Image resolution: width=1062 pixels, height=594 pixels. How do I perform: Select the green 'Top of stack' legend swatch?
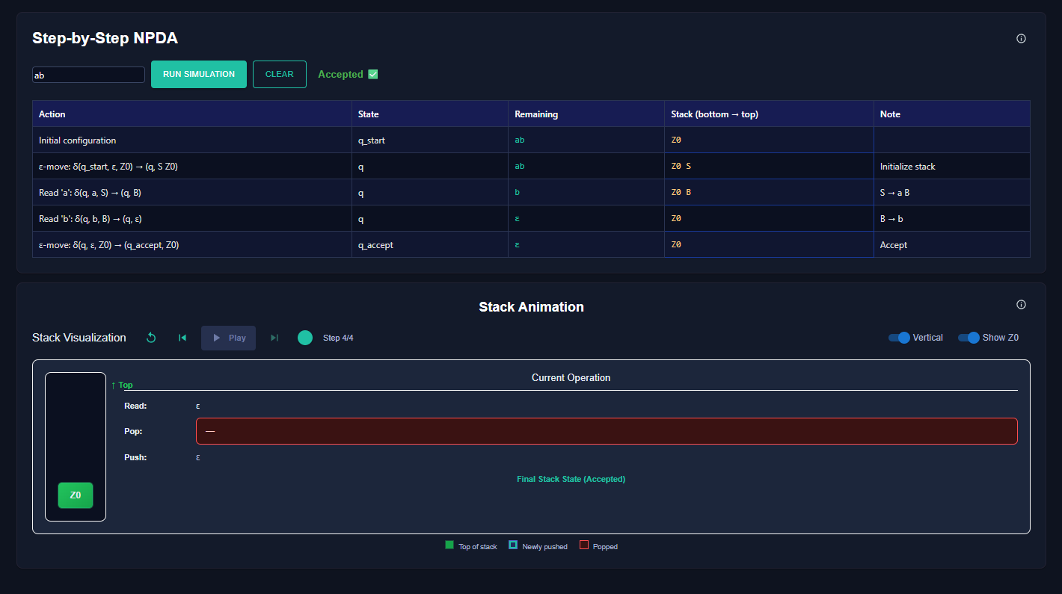(449, 545)
